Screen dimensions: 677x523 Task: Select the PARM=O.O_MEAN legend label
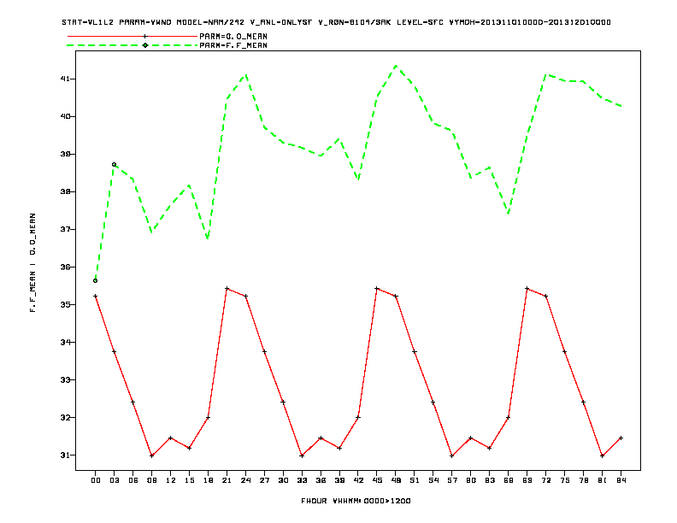point(233,36)
